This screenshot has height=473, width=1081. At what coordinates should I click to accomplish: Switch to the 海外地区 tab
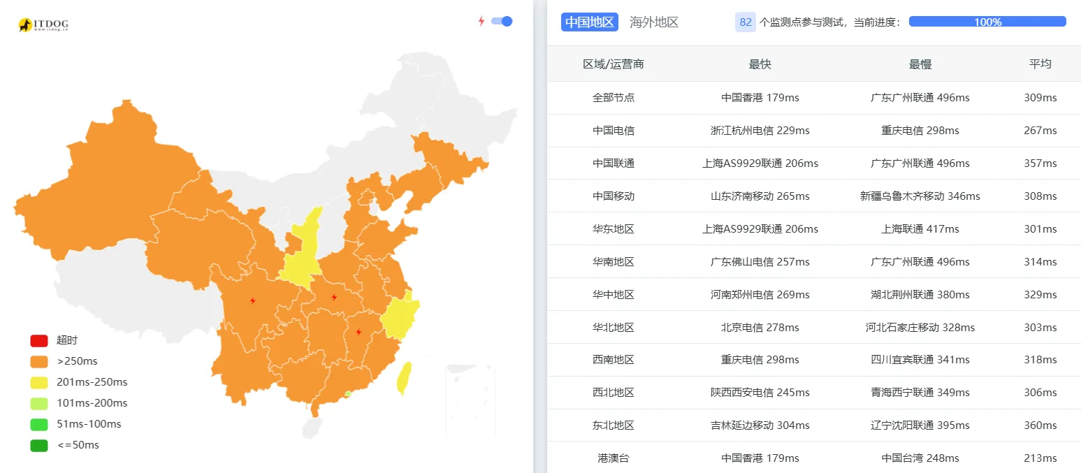coord(654,22)
